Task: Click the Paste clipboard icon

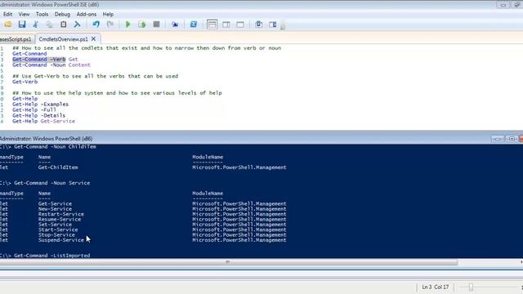Action: click(63, 24)
